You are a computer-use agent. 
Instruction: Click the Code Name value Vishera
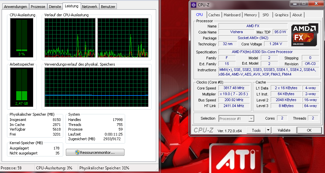point(237,32)
